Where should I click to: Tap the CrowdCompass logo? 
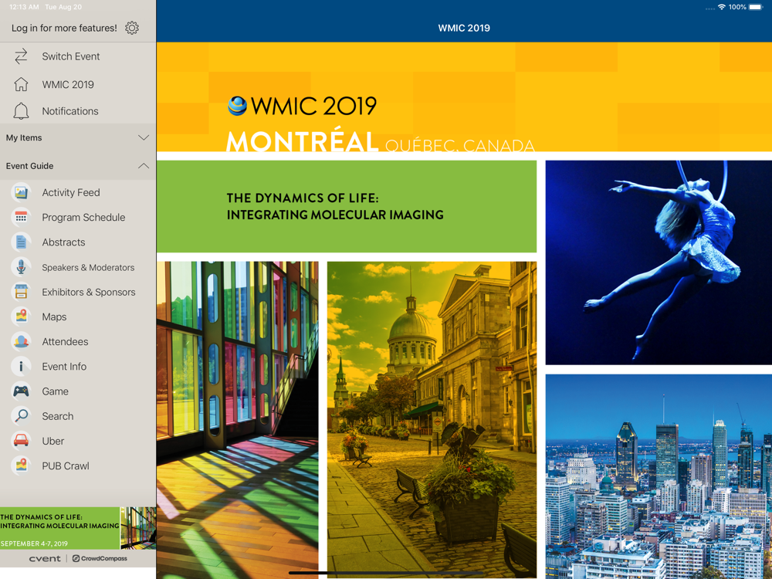click(x=100, y=558)
